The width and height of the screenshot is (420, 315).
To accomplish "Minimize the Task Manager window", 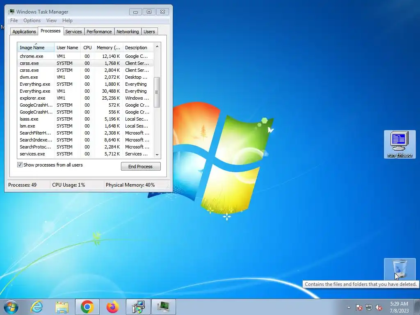I will (135, 12).
